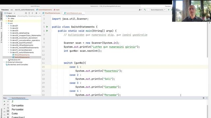Open the Project tool window side tab
This screenshot has width=211, height=118.
click(x=1, y=16)
